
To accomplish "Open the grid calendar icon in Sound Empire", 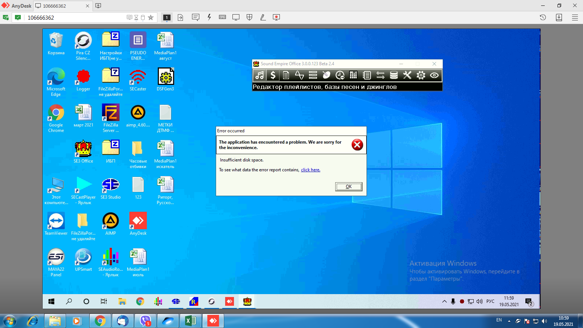I will point(353,75).
